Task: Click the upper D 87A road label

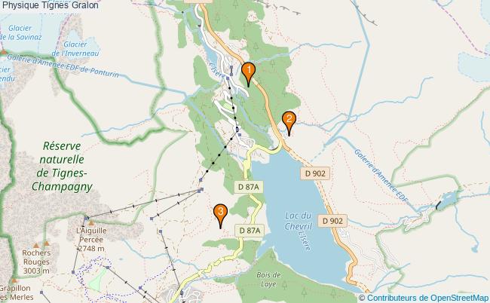Action: coord(249,187)
